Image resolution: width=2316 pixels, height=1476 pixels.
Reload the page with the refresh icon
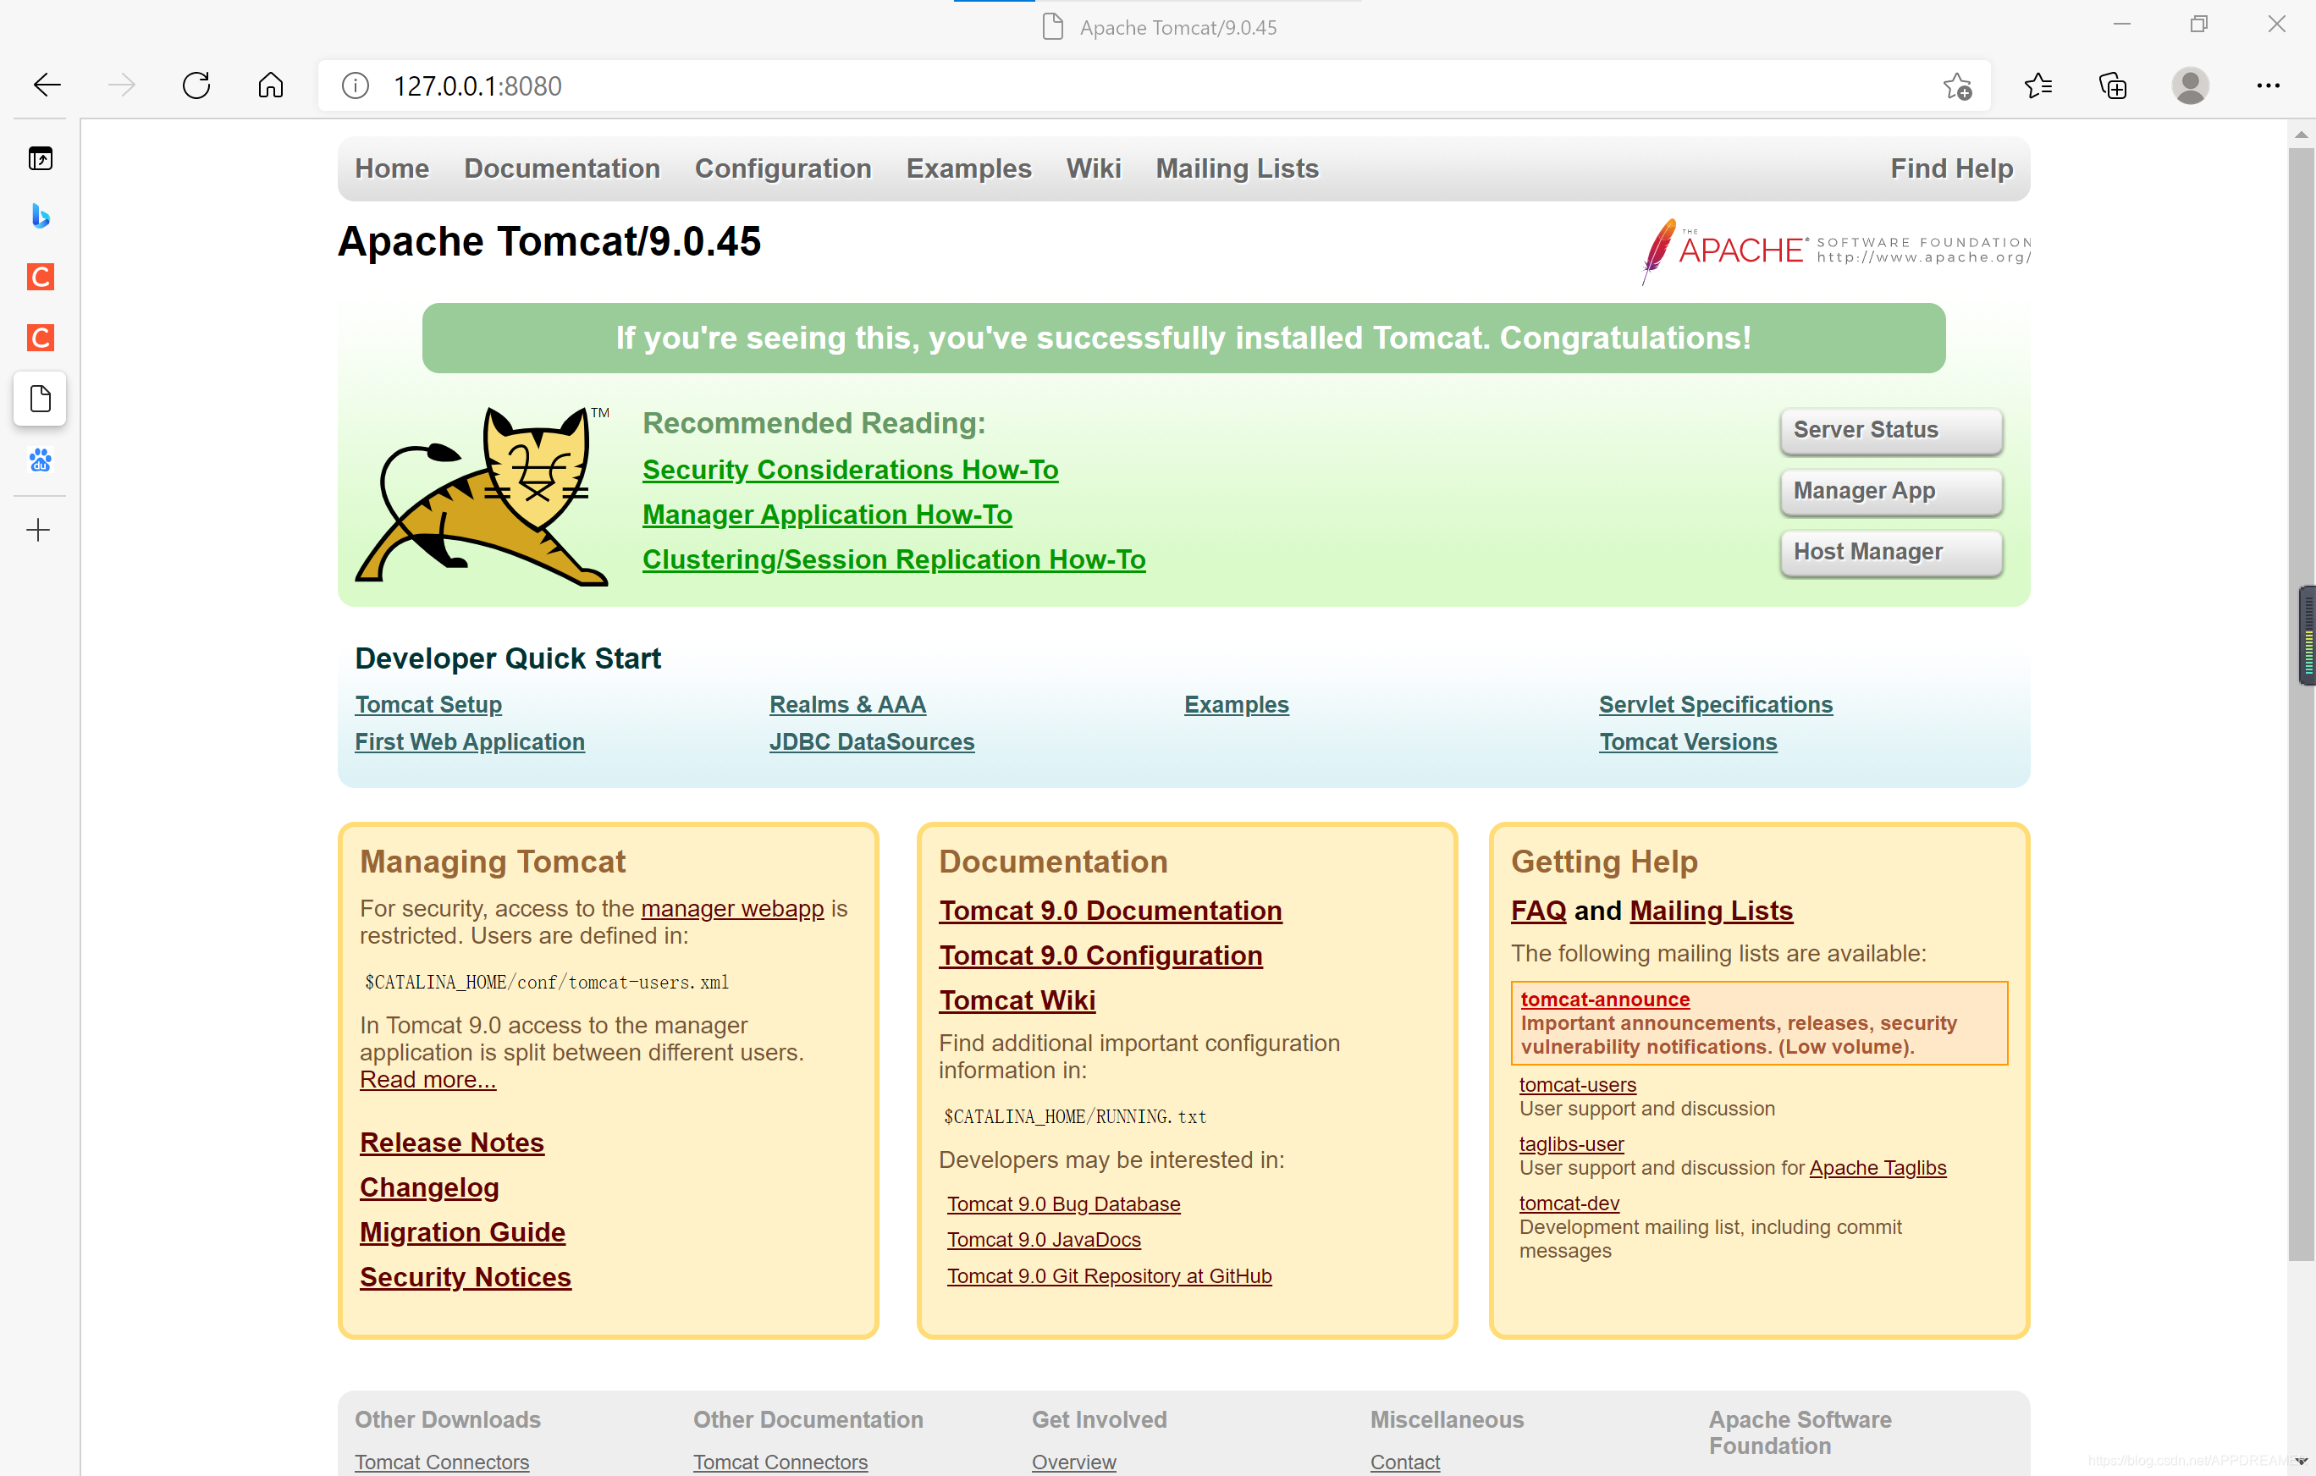coord(196,85)
